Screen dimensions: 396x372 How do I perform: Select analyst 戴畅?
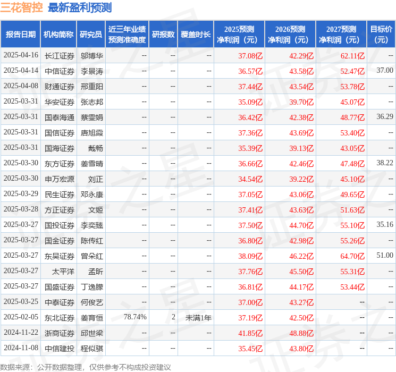(x=96, y=148)
